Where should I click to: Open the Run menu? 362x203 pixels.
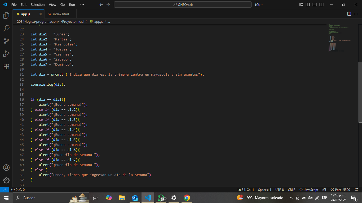72,4
